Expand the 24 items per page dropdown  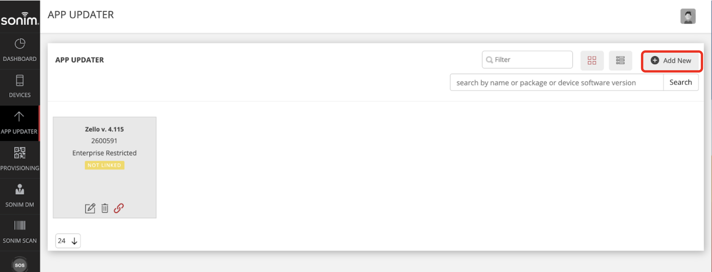pos(68,241)
